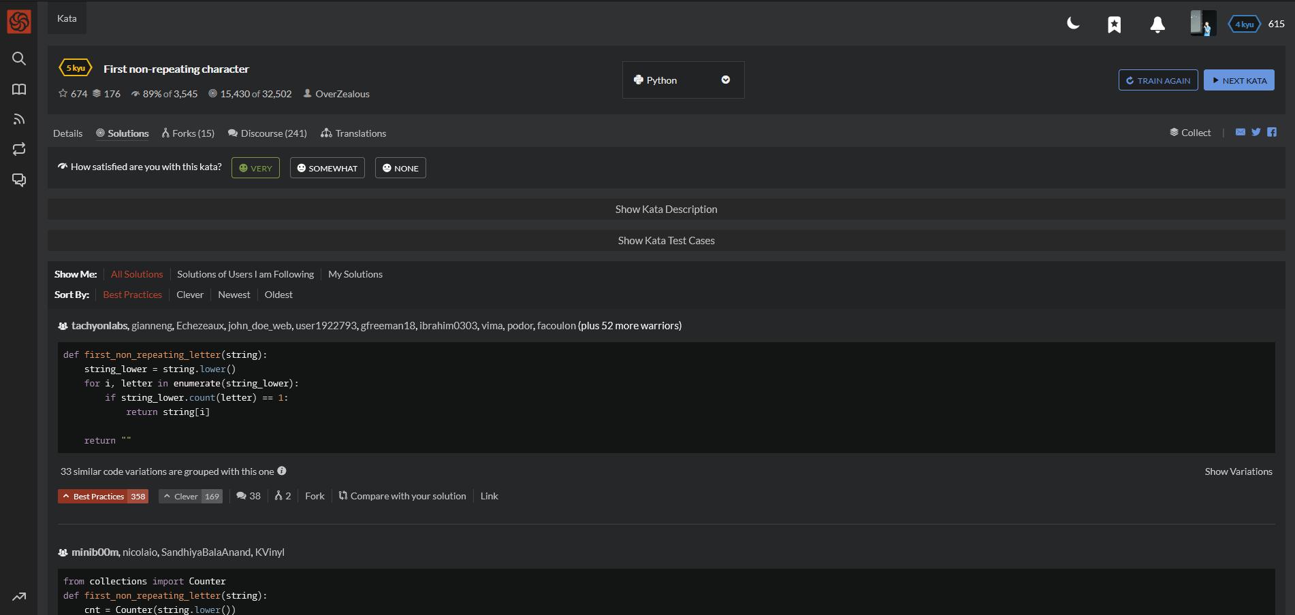Open the discussions chat icon in the sidebar
The height and width of the screenshot is (615, 1295).
tap(19, 180)
